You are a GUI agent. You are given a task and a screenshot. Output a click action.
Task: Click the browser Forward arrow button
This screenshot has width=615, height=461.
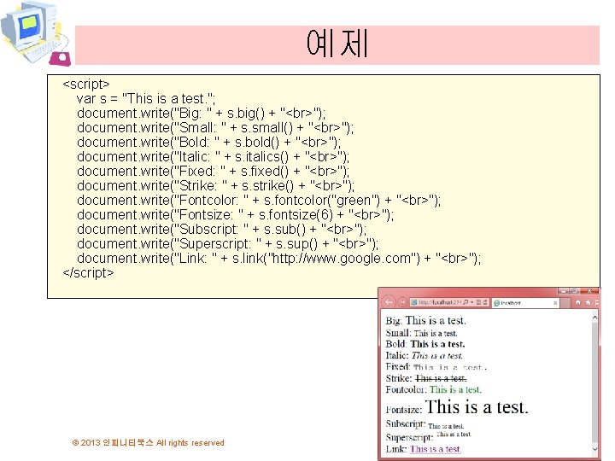pos(402,302)
